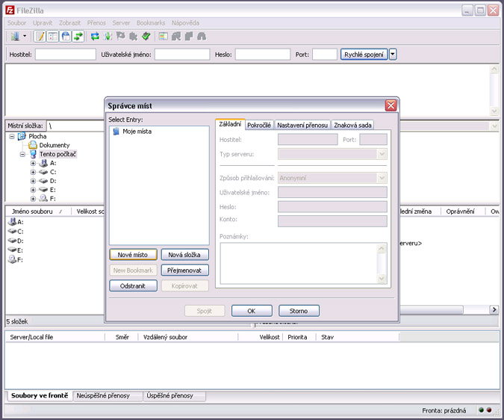Click the refresh file lists icon
This screenshot has height=420, width=504.
pos(95,37)
